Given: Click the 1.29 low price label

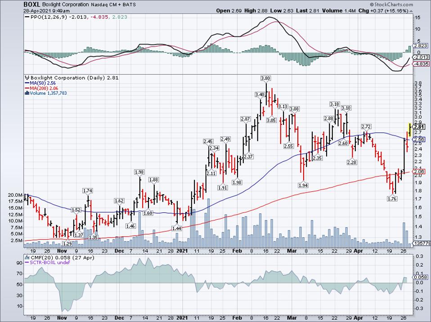Looking at the screenshot, I should click(x=67, y=243).
